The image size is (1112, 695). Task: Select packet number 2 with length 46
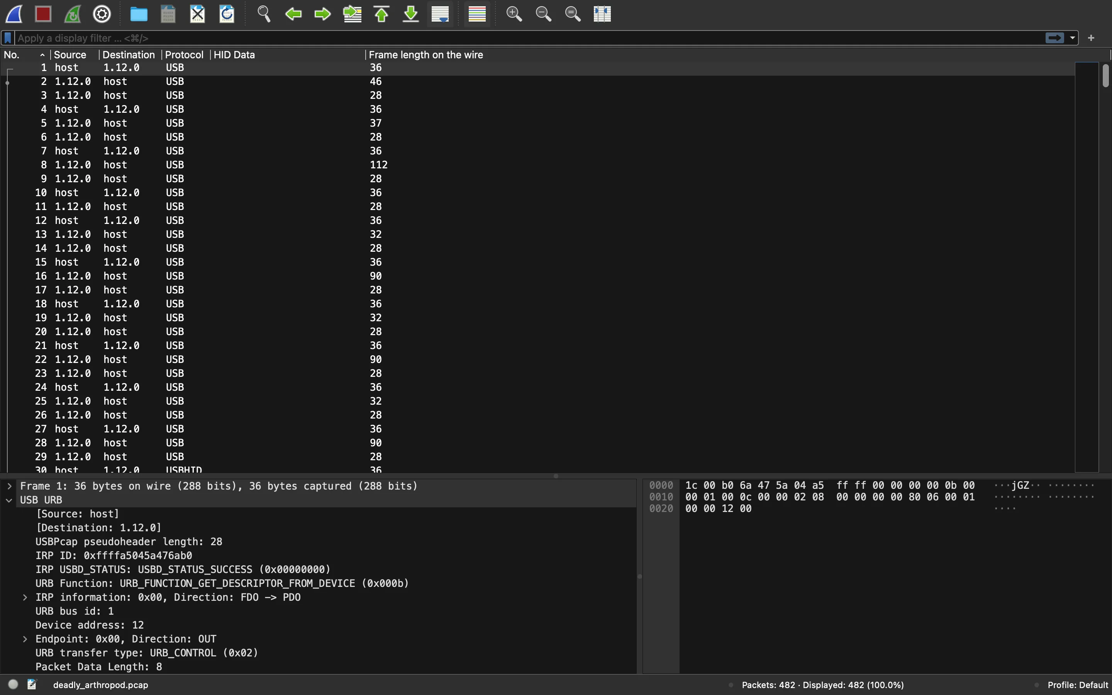pyautogui.click(x=537, y=81)
